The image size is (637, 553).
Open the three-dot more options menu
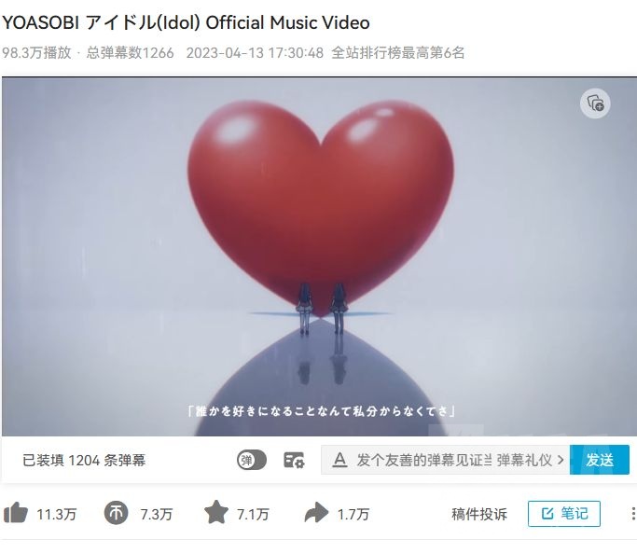[x=632, y=514]
